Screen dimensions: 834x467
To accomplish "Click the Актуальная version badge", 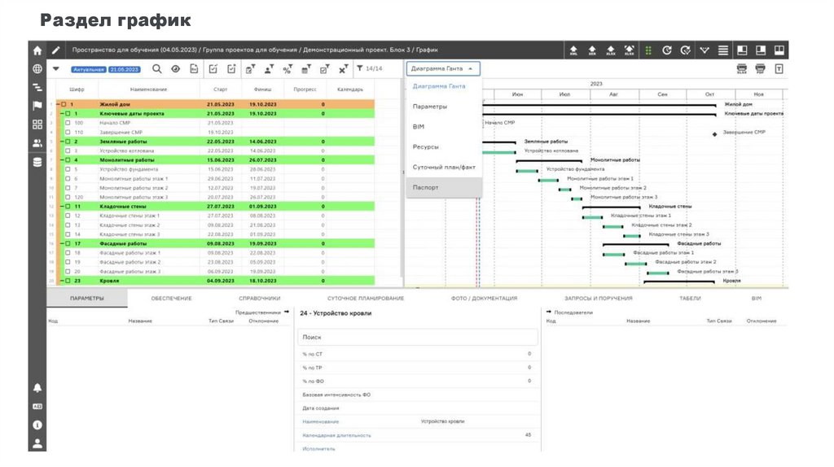I will click(89, 70).
